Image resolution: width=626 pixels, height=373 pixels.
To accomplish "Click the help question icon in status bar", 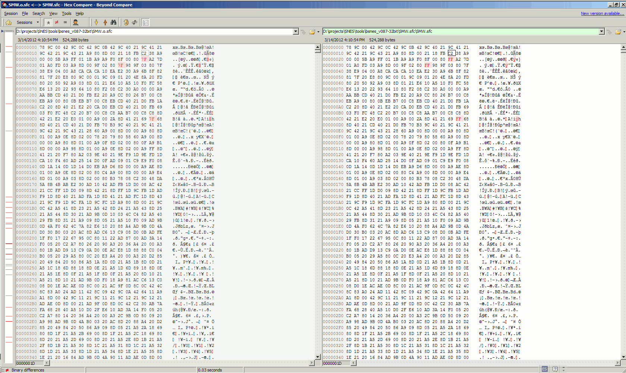I will pyautogui.click(x=555, y=369).
